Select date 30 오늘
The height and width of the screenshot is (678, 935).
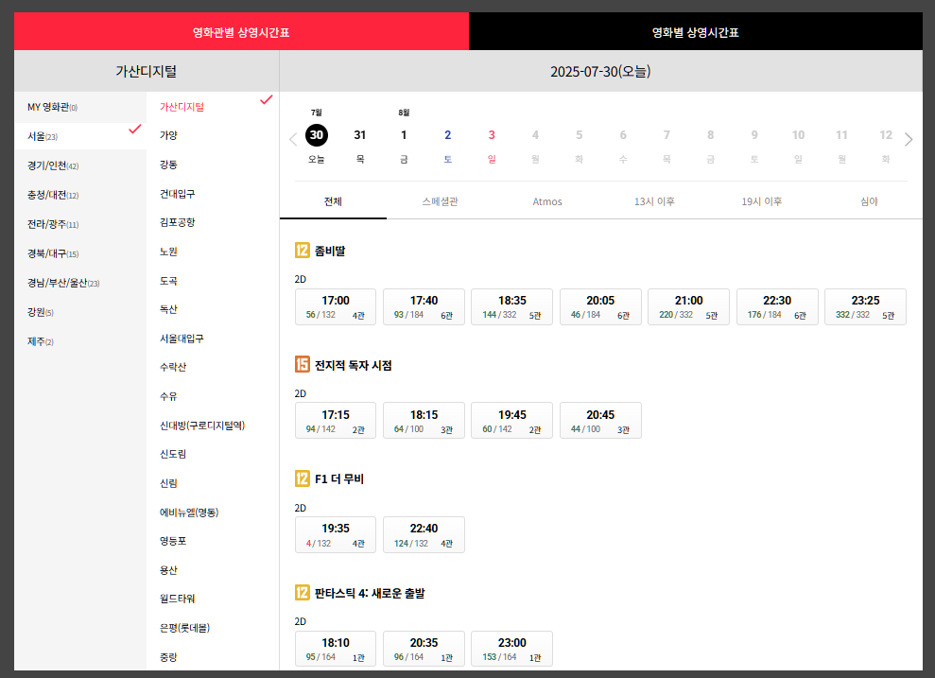tap(317, 136)
